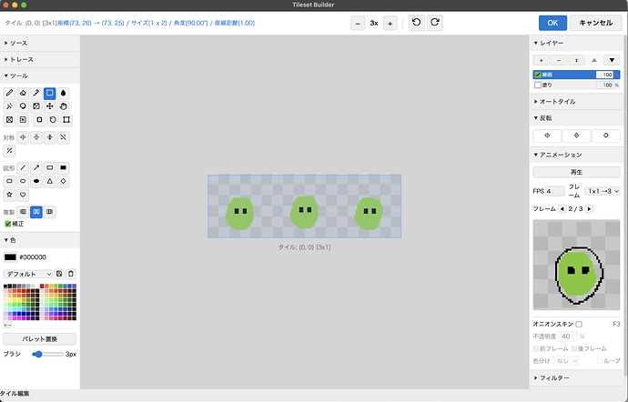This screenshot has width=628, height=402.
Task: Select the pencil drawing tool
Action: (9, 94)
